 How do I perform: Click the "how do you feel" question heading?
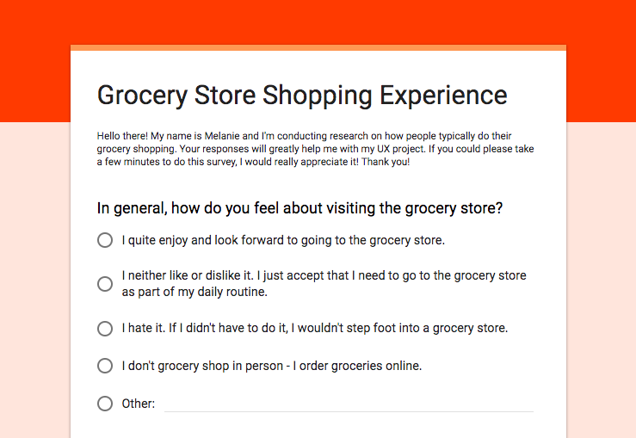click(299, 208)
